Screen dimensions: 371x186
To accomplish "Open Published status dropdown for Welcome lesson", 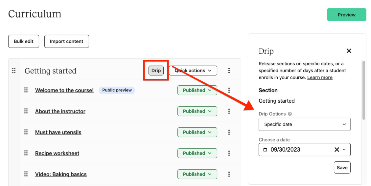I will [x=197, y=90].
